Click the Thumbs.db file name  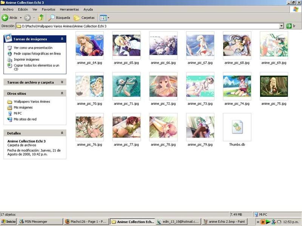237,145
